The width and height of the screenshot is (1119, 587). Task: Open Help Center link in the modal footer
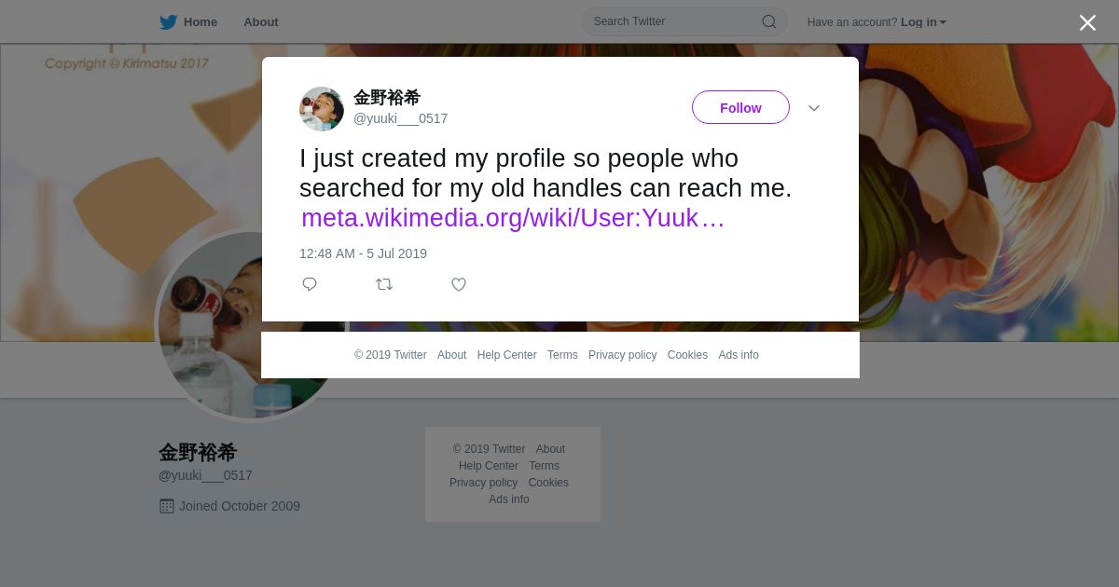[506, 355]
